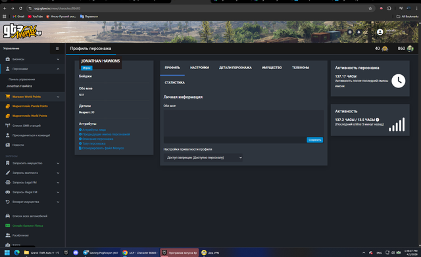Click the Маркетплейс Panda Points coins icon

pyautogui.click(x=8, y=106)
